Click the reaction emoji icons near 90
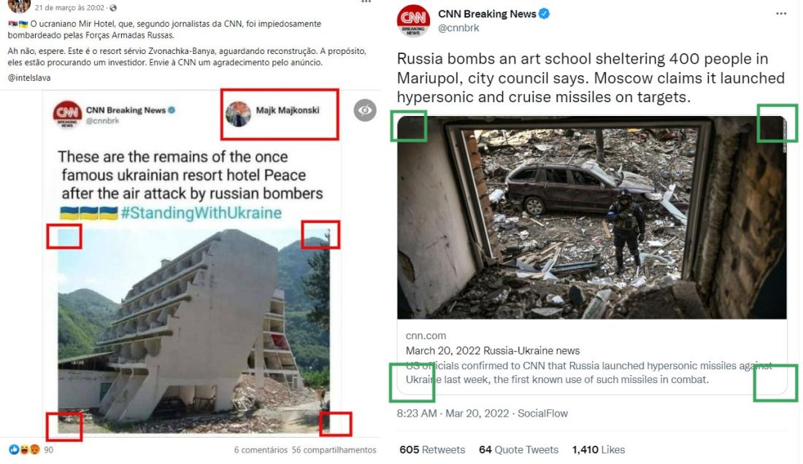Image resolution: width=803 pixels, height=464 pixels. click(24, 449)
